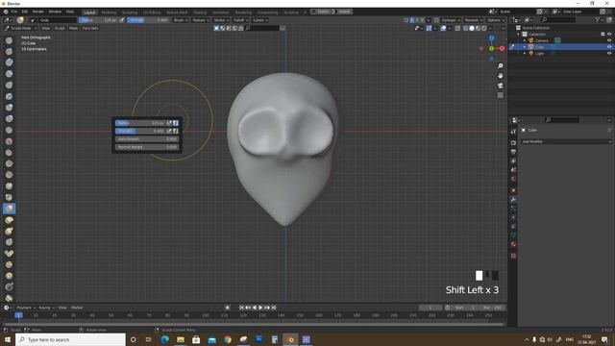Open the Dyntopo dropdown
The height and width of the screenshot is (346, 615).
(451, 20)
